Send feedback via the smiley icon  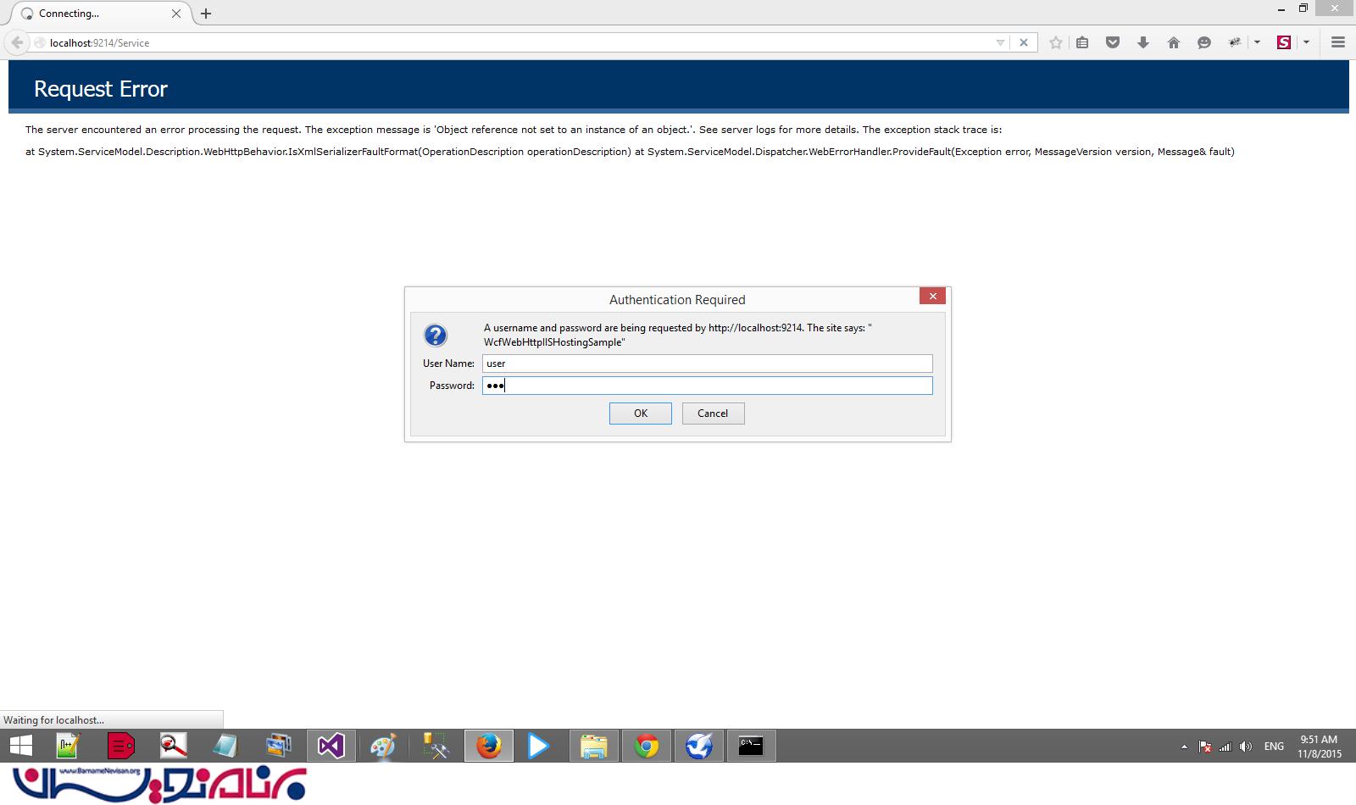1203,42
